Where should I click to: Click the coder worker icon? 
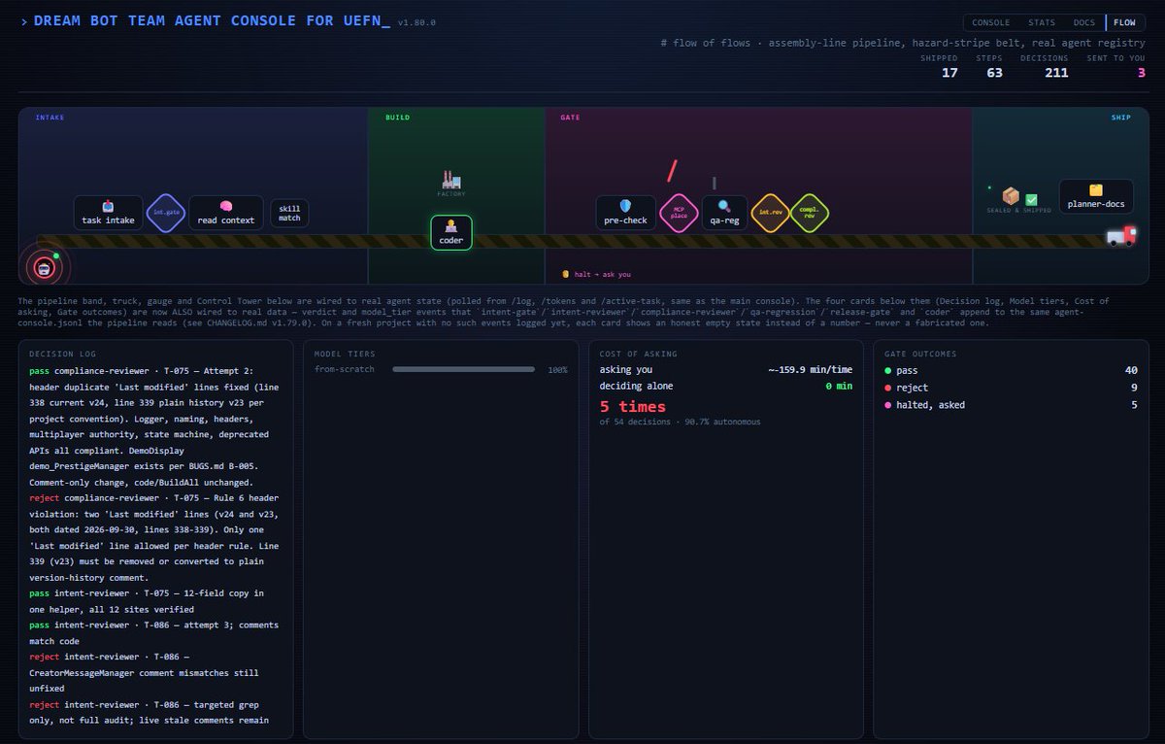coord(451,225)
